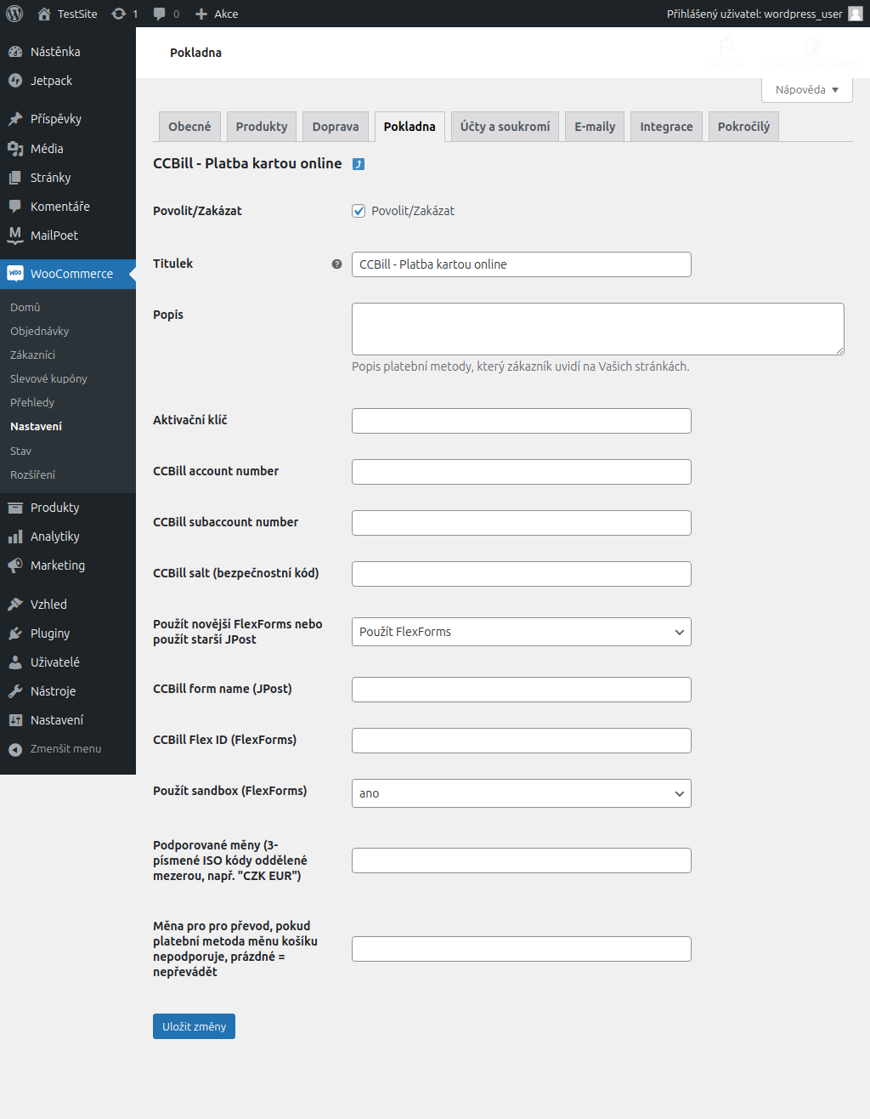This screenshot has height=1119, width=870.
Task: Open comments bubble in admin bar
Action: coord(160,14)
